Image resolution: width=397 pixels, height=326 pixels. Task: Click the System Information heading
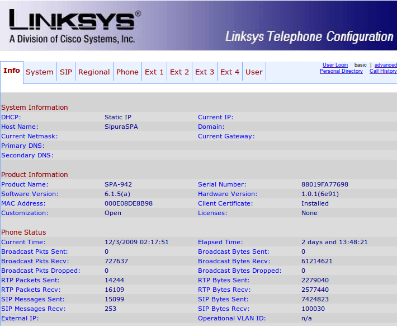pyautogui.click(x=35, y=108)
